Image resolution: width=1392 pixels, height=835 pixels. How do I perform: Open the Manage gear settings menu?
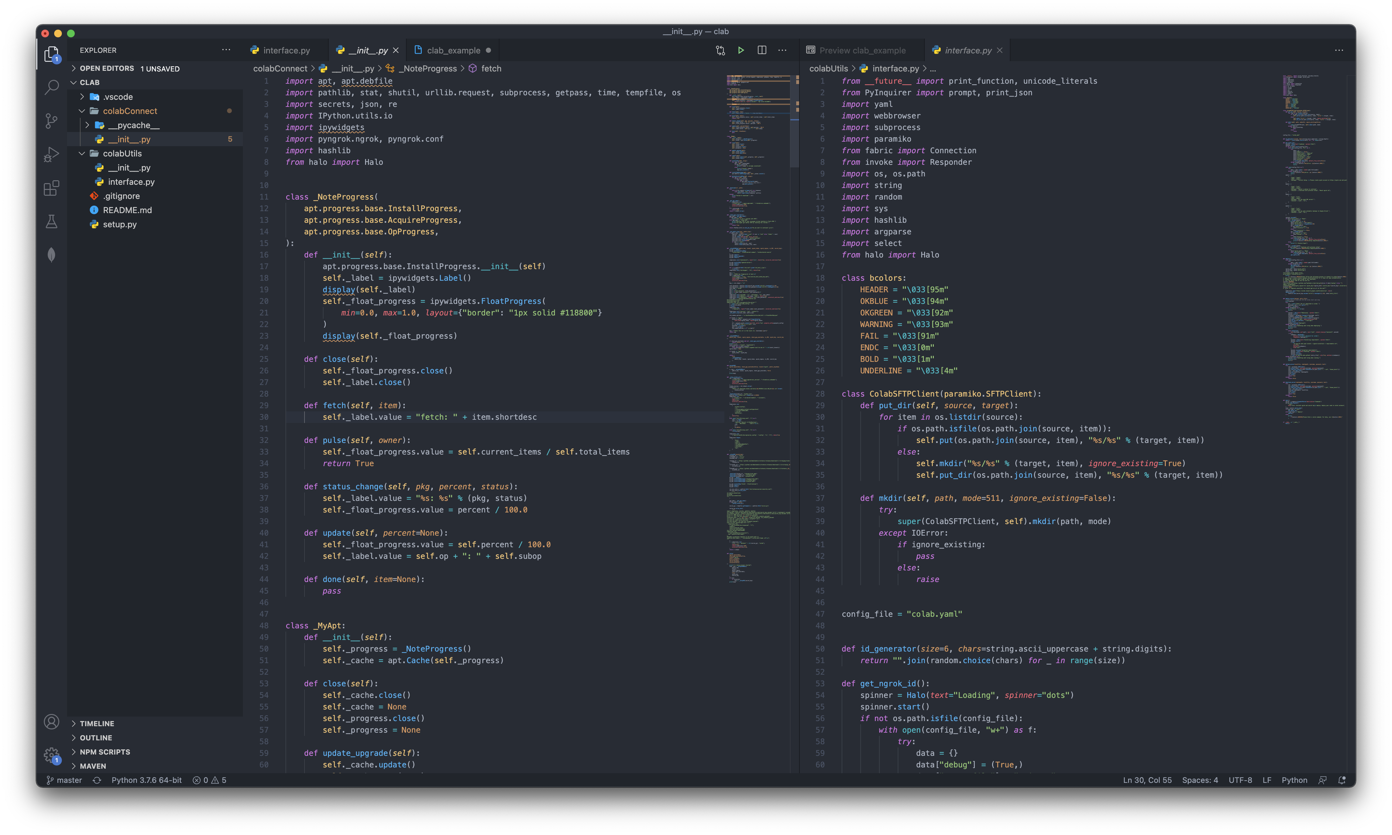(51, 755)
